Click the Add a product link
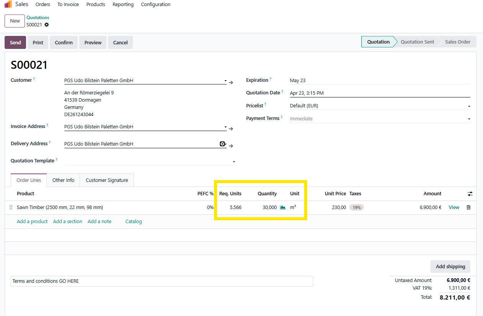The height and width of the screenshot is (316, 483). click(32, 221)
